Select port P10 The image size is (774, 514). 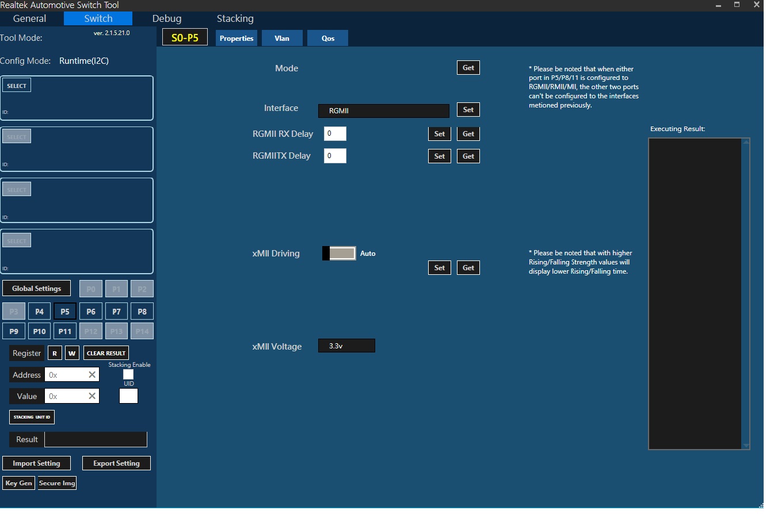click(39, 331)
